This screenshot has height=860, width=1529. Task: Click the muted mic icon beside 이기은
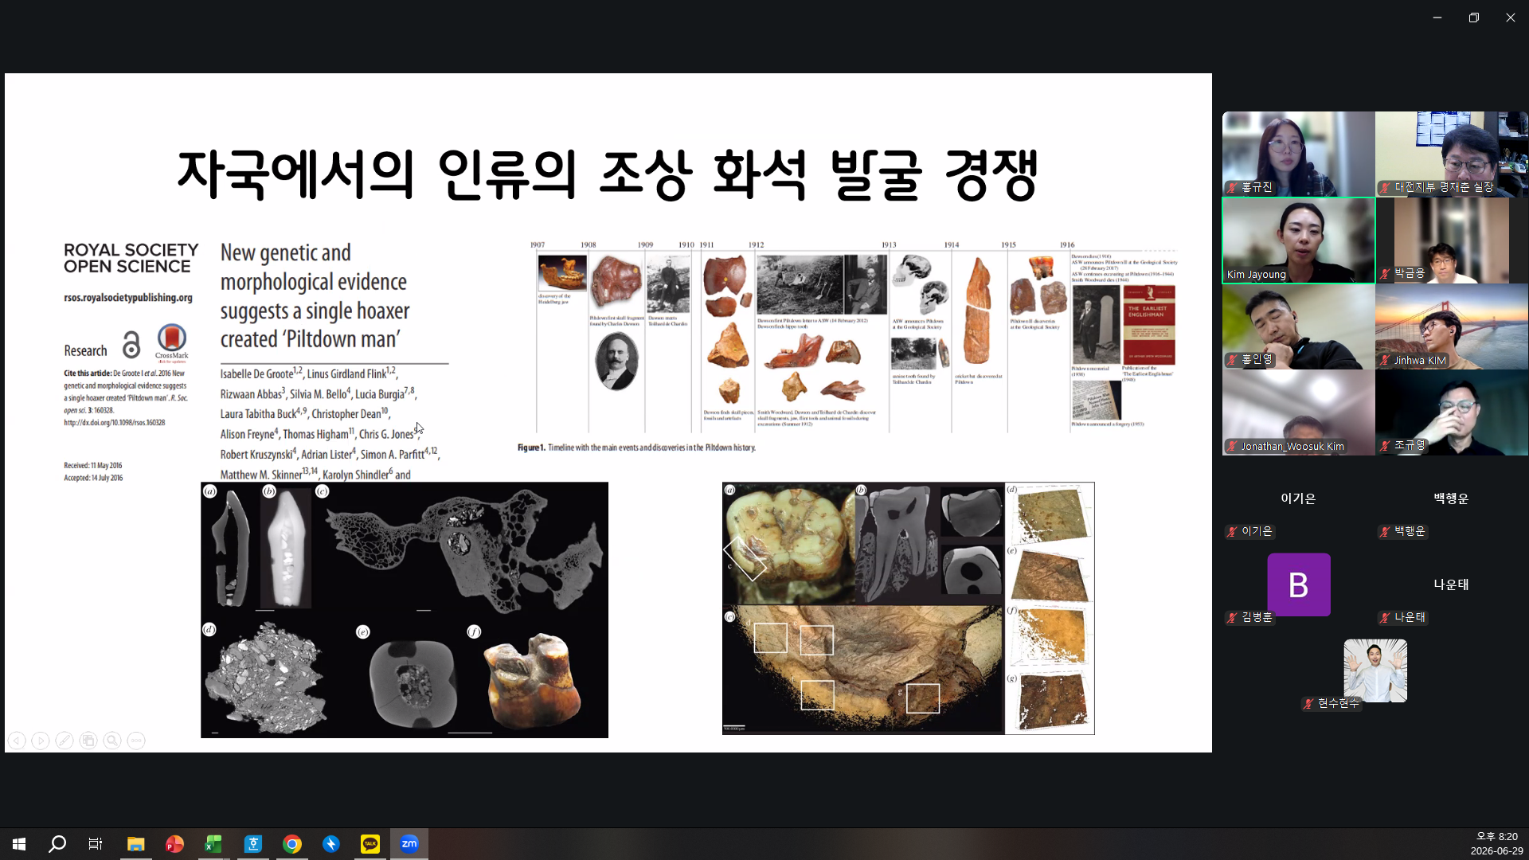coord(1233,532)
